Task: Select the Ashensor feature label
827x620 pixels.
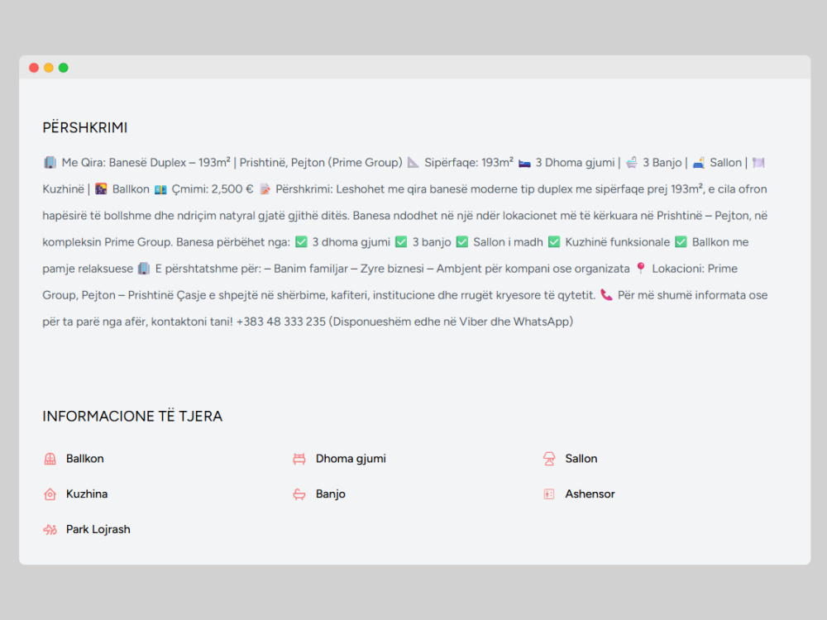Action: click(x=590, y=494)
